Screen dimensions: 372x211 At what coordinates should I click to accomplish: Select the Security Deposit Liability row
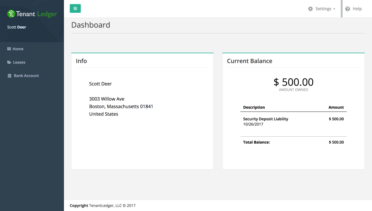coord(265,119)
